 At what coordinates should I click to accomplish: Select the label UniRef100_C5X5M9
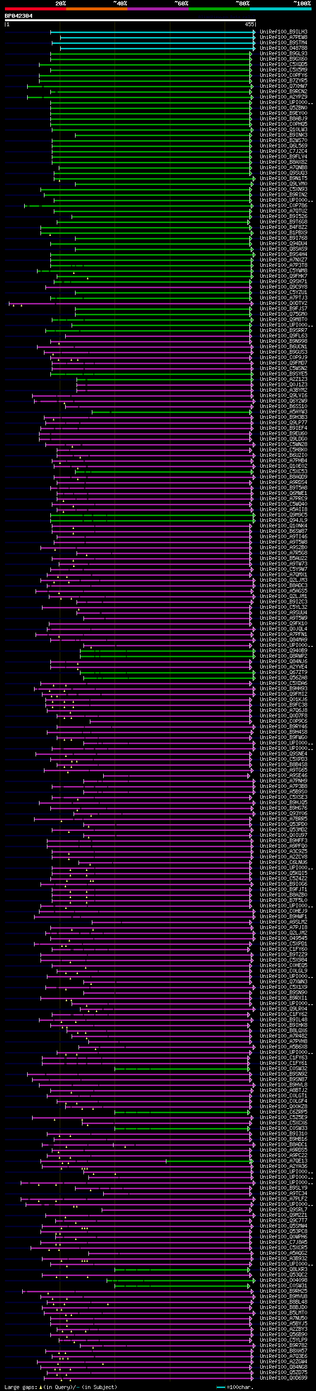[x=283, y=70]
